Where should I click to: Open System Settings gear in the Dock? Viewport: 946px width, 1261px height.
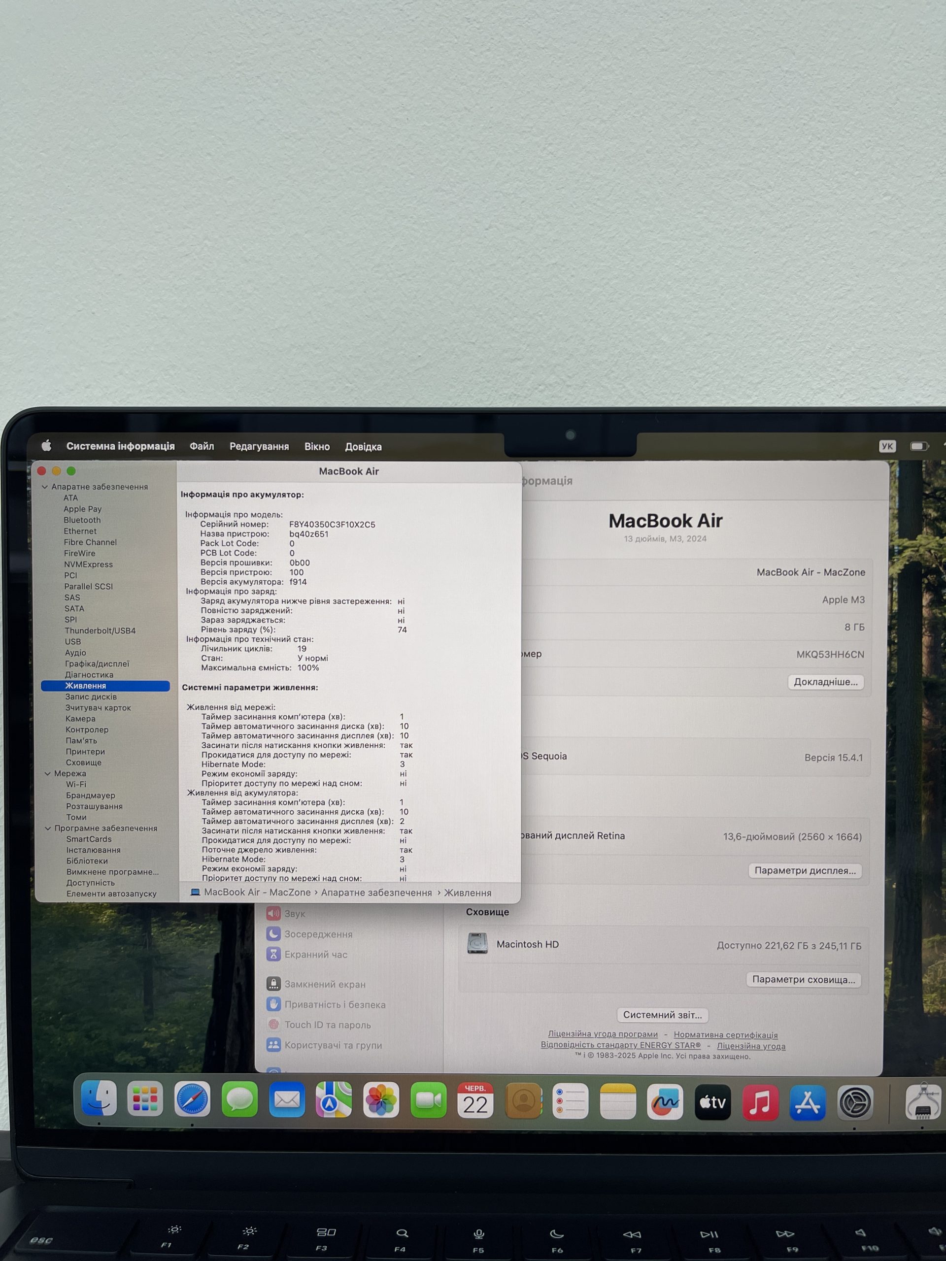coord(855,1103)
